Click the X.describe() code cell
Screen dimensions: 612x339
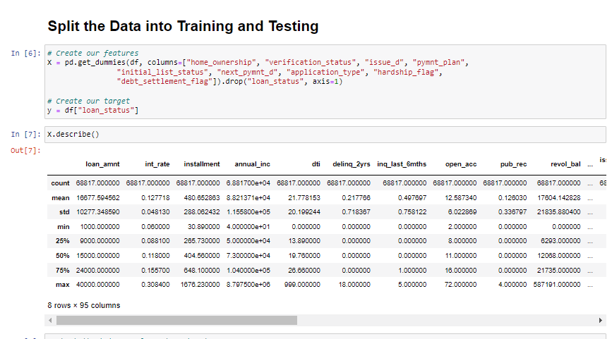pyautogui.click(x=325, y=135)
